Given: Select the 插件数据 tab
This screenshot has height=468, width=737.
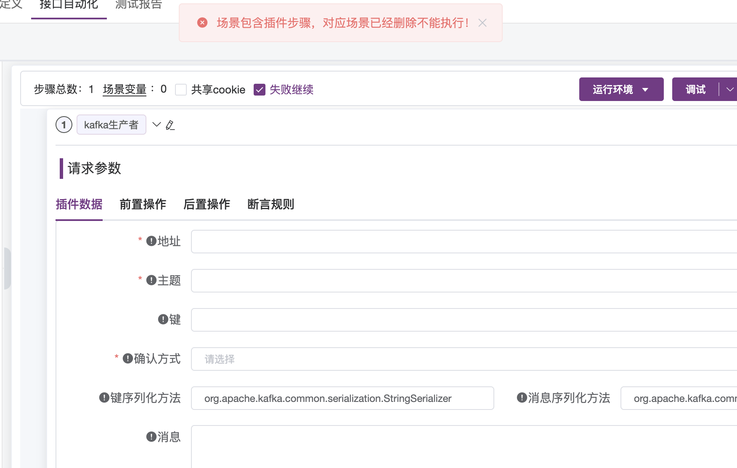Looking at the screenshot, I should tap(79, 205).
